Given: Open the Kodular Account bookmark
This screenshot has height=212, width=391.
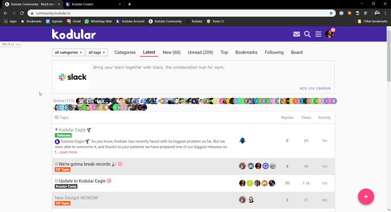Looking at the screenshot, I should click(x=130, y=22).
